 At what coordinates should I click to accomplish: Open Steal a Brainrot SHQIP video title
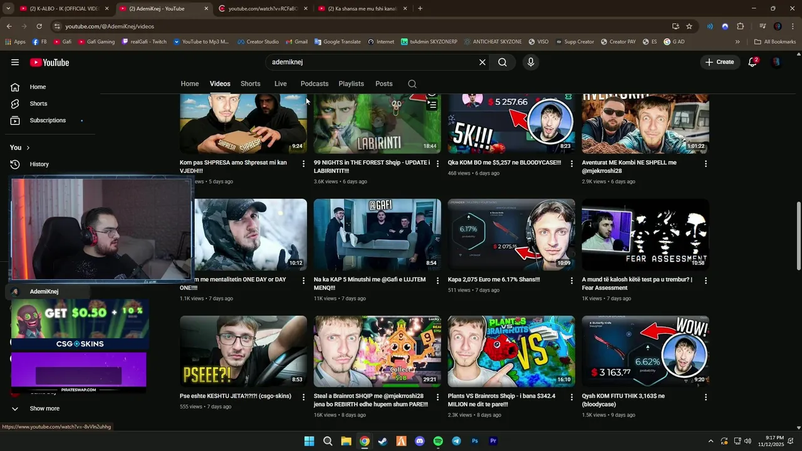[371, 400]
